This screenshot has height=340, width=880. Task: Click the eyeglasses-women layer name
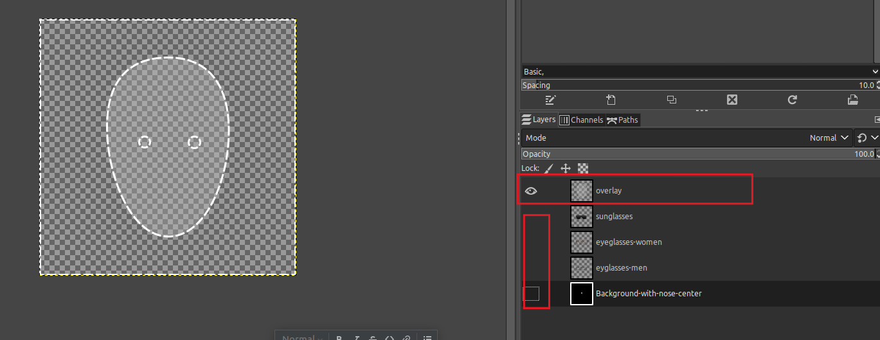629,242
